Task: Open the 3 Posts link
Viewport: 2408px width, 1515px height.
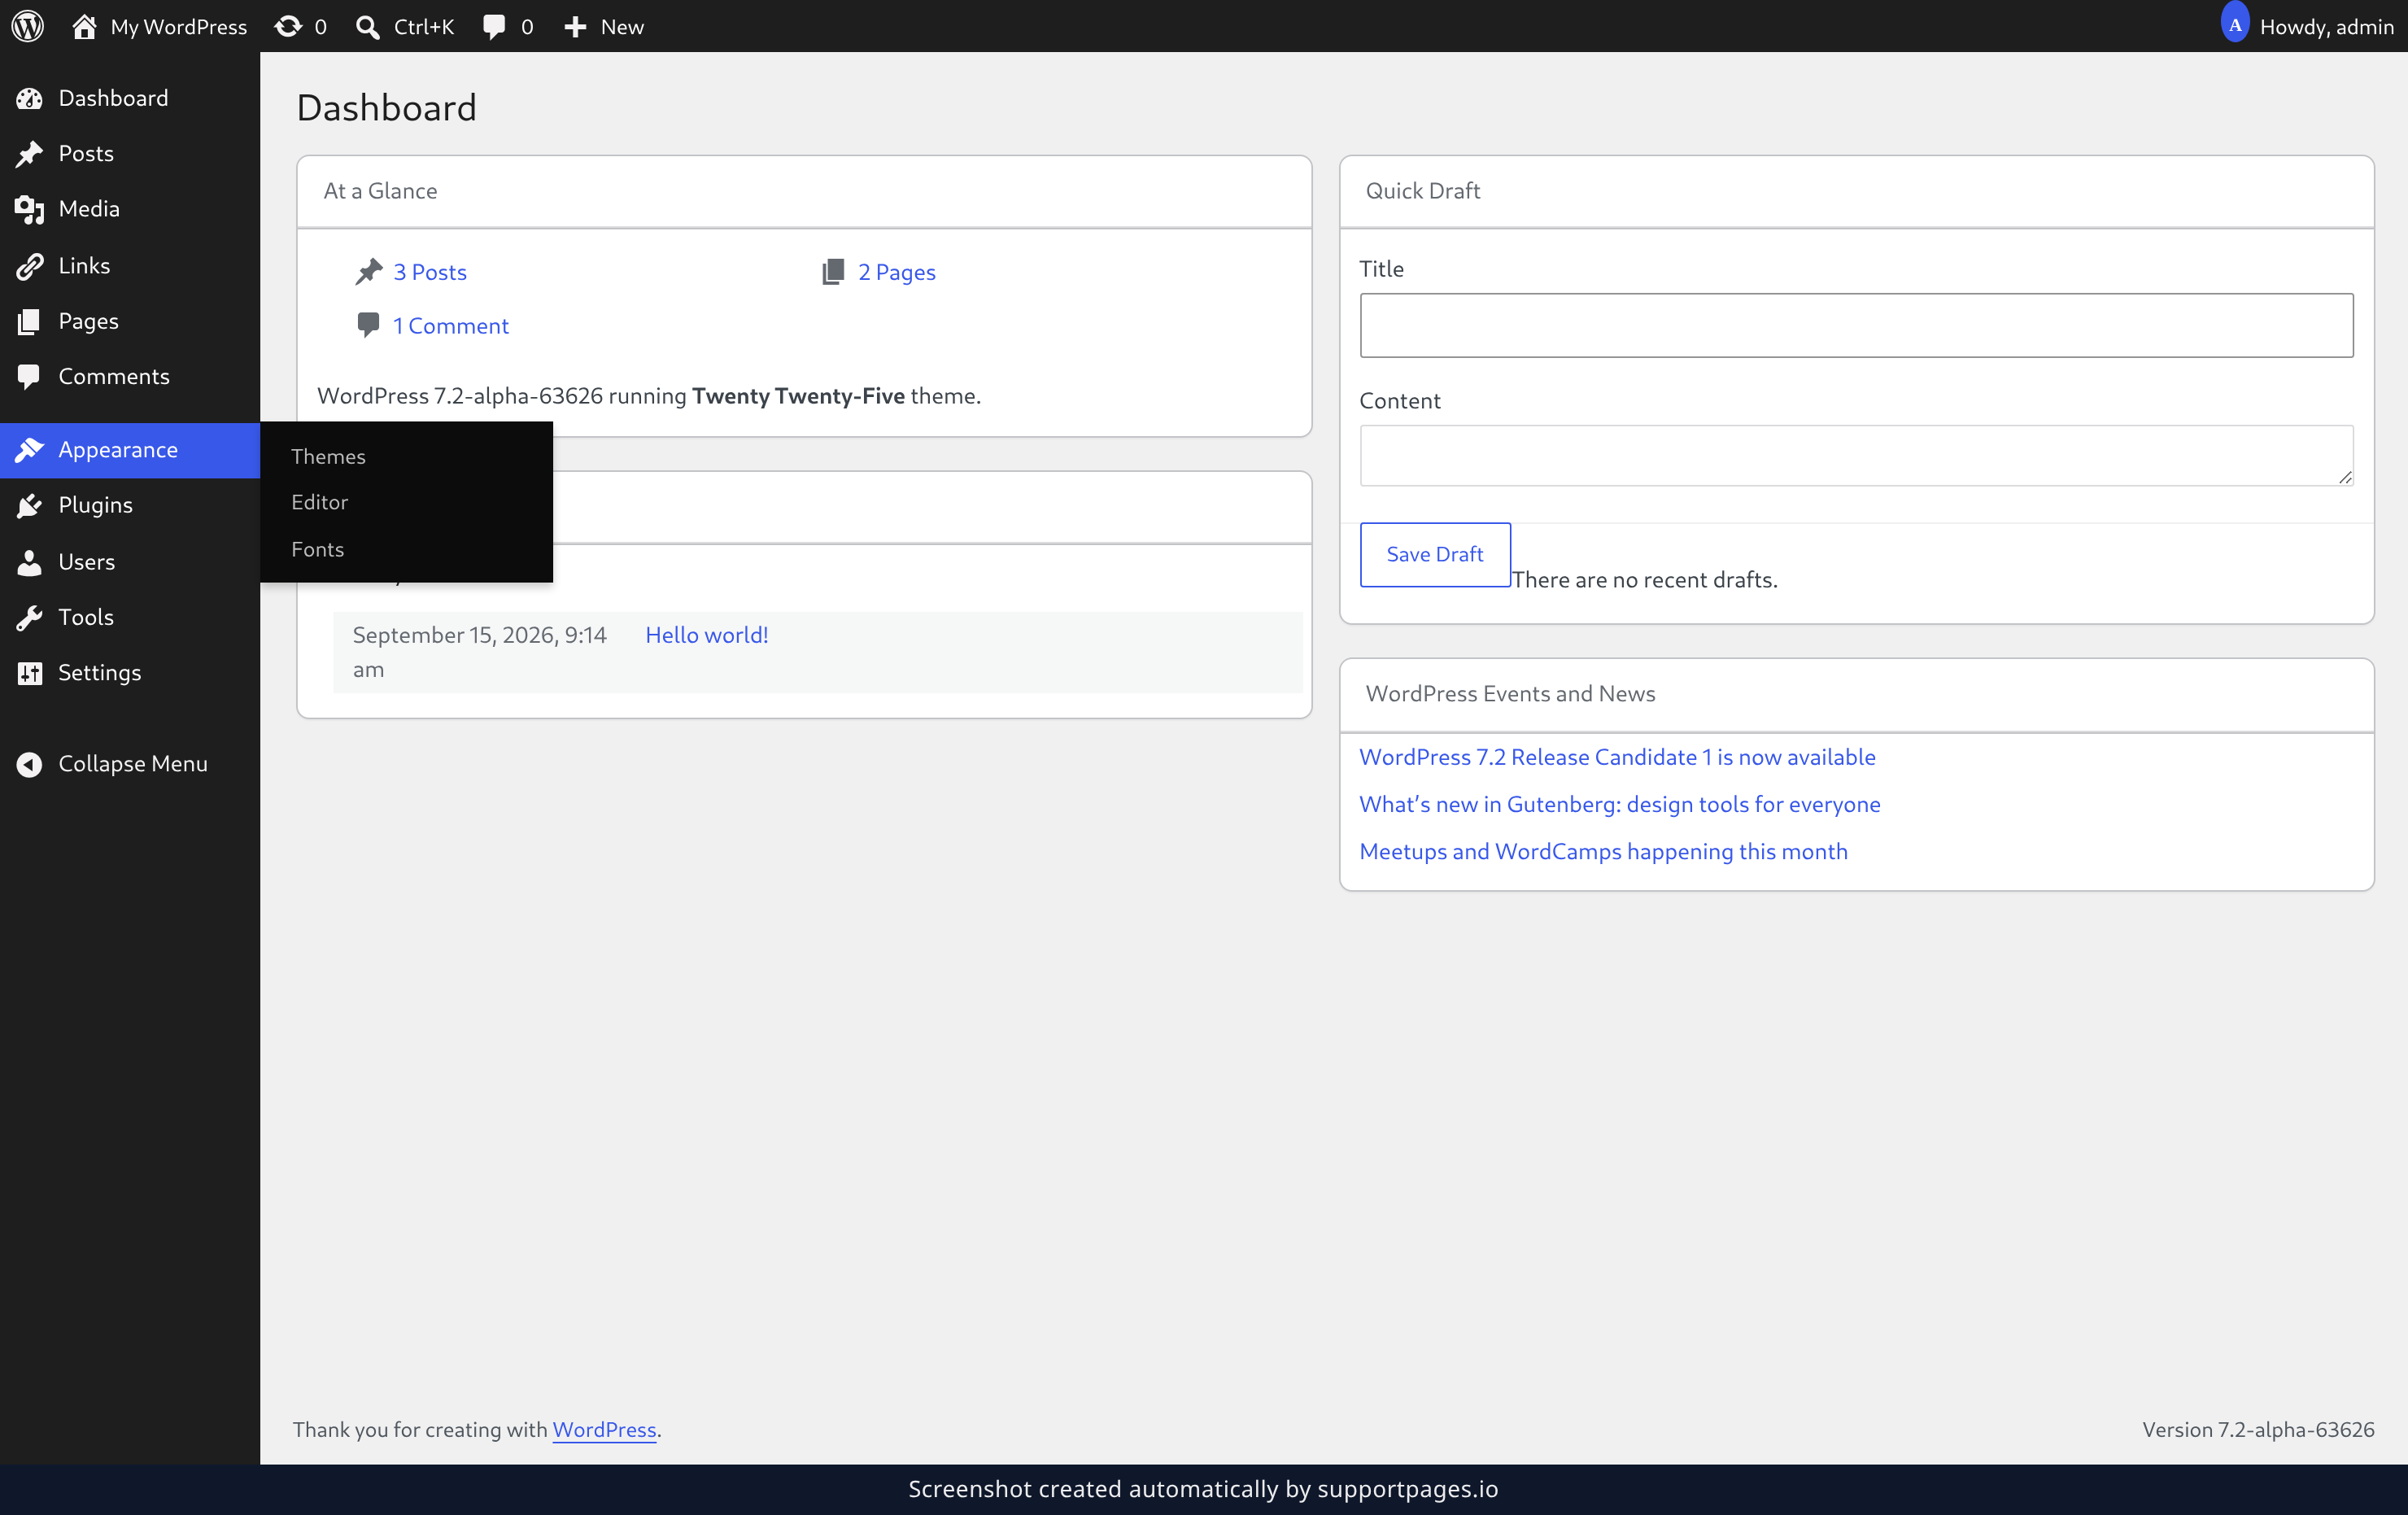Action: click(429, 272)
